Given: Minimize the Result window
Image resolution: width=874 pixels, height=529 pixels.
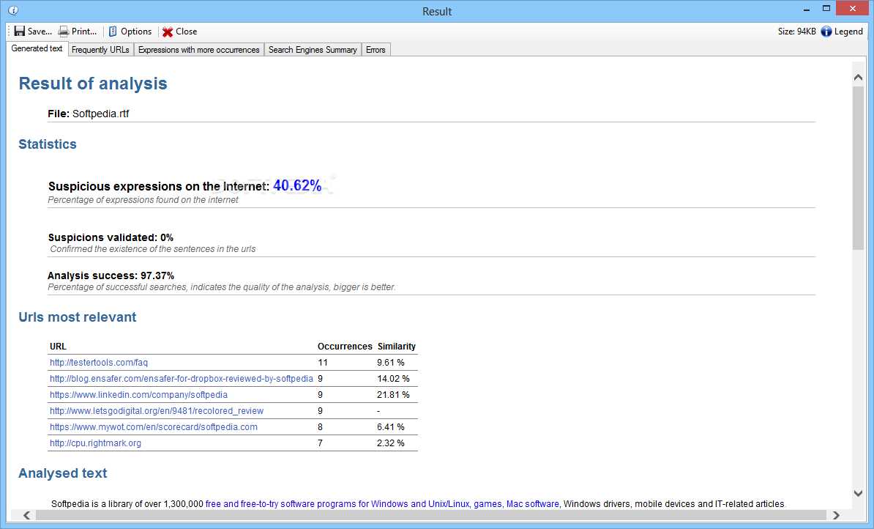Looking at the screenshot, I should tap(806, 9).
